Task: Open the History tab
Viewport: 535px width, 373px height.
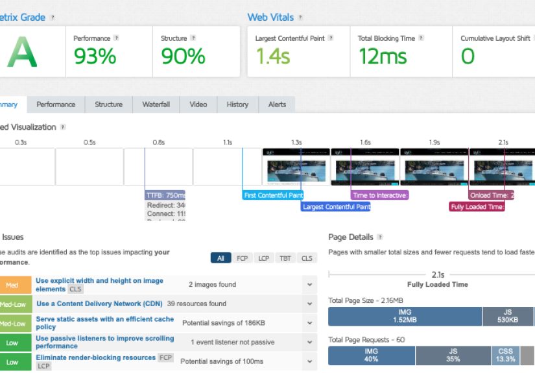Action: coord(237,104)
